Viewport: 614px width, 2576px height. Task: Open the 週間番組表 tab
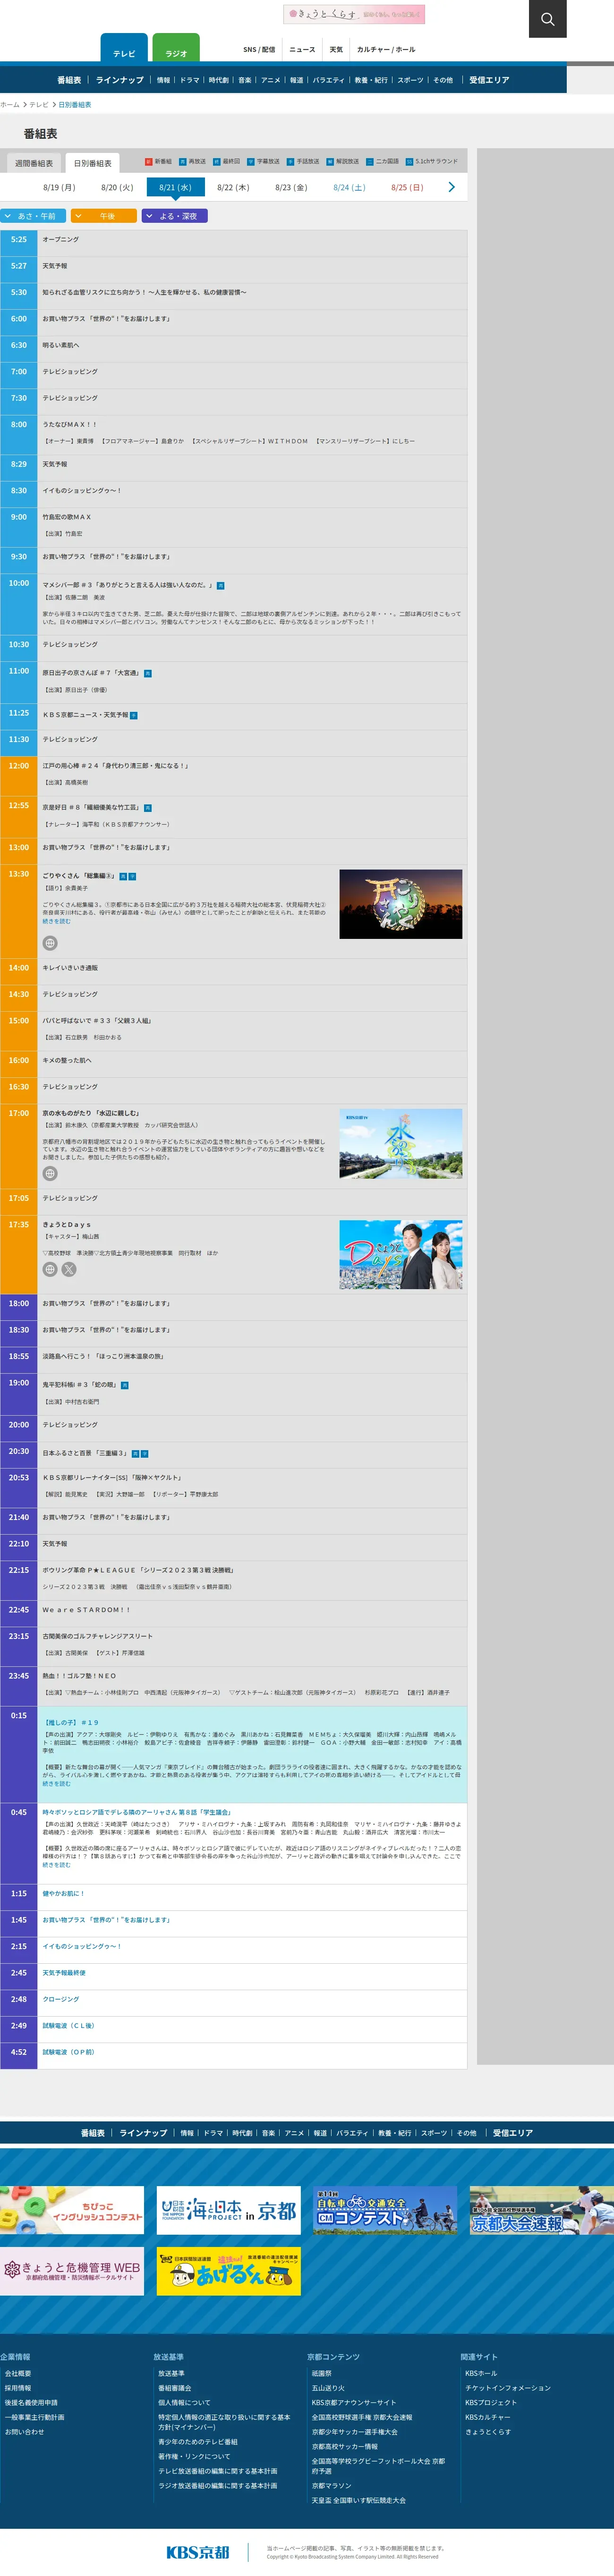coord(34,163)
